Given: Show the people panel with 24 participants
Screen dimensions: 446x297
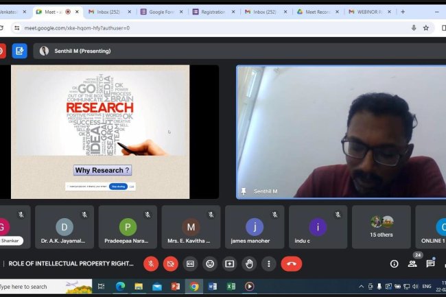Looking at the screenshot, I should (x=412, y=263).
